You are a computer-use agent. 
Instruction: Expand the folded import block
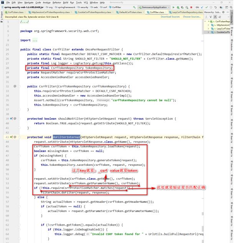pos(19,40)
